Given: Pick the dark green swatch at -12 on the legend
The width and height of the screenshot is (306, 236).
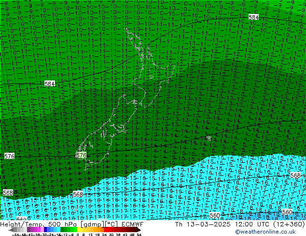Looking at the screenshot, I should click(x=62, y=229).
